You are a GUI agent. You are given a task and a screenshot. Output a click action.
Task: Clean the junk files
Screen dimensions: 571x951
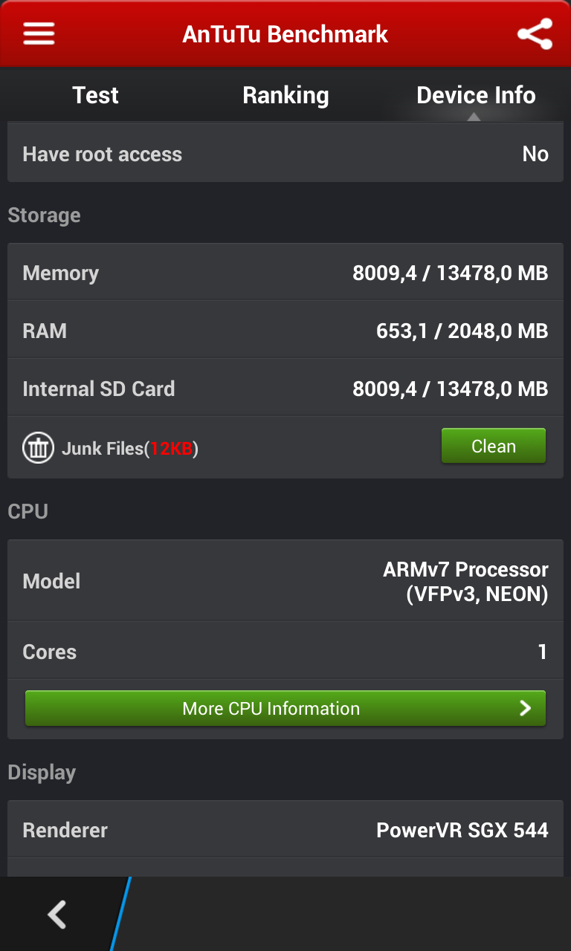(x=494, y=446)
